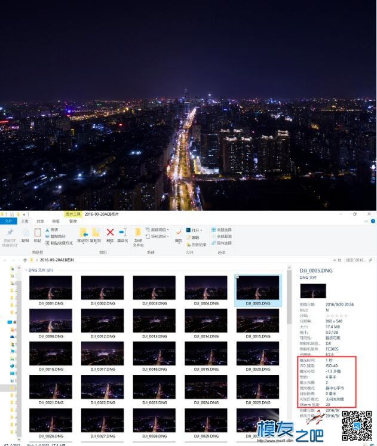Click the file list scroll-up arrow

(289, 267)
